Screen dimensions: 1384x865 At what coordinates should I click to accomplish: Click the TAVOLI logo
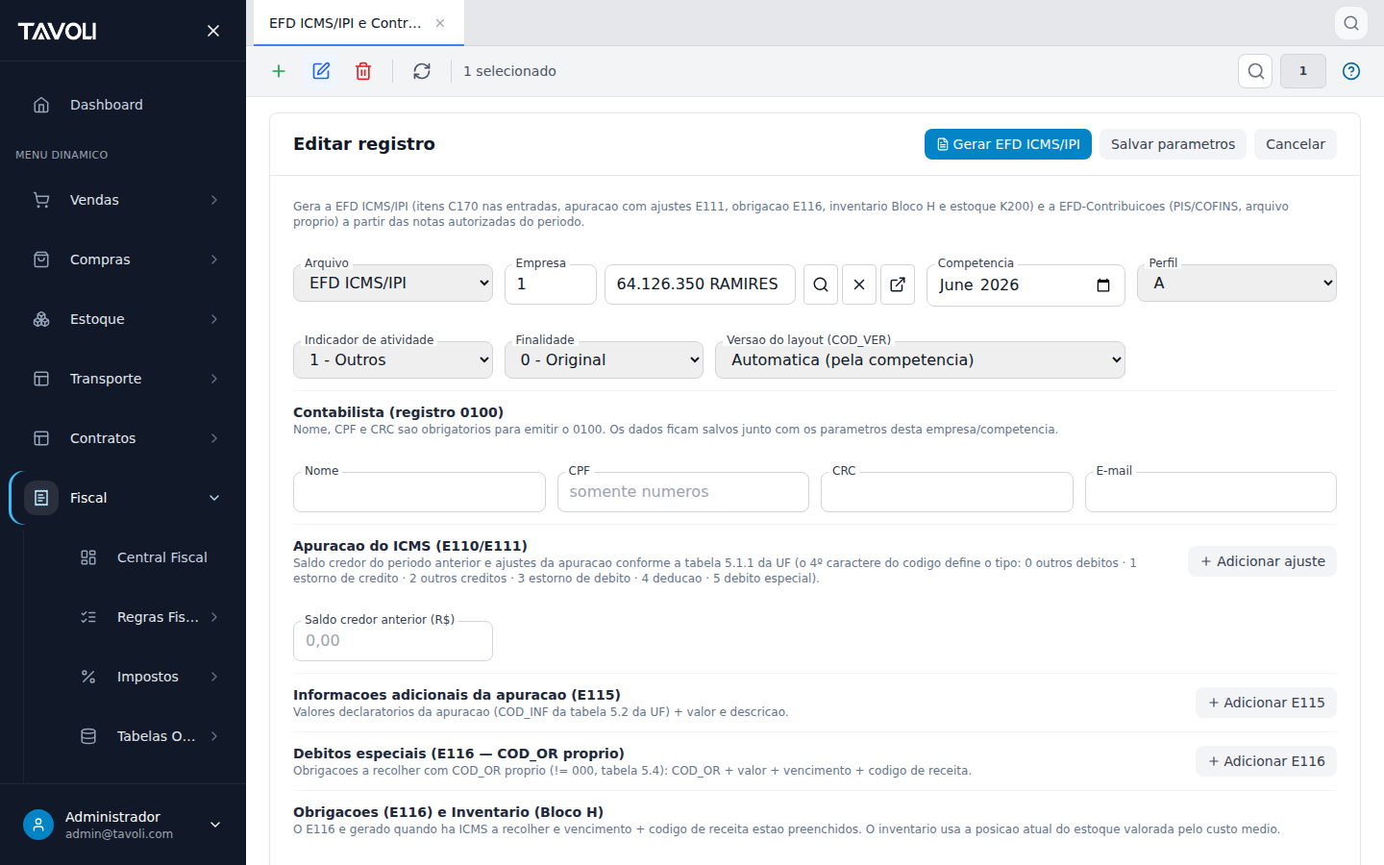(58, 31)
